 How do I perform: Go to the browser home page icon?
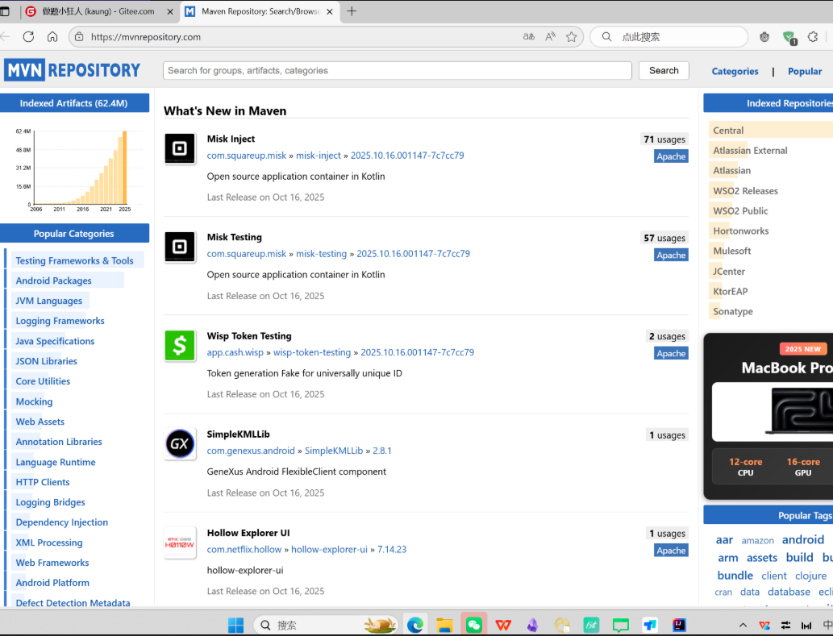(x=52, y=36)
